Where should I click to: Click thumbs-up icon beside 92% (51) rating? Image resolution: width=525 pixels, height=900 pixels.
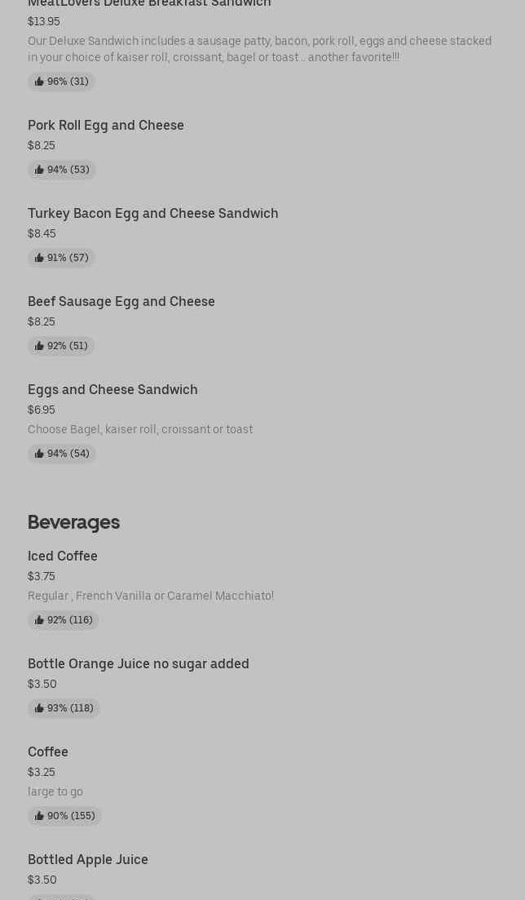[x=39, y=346]
